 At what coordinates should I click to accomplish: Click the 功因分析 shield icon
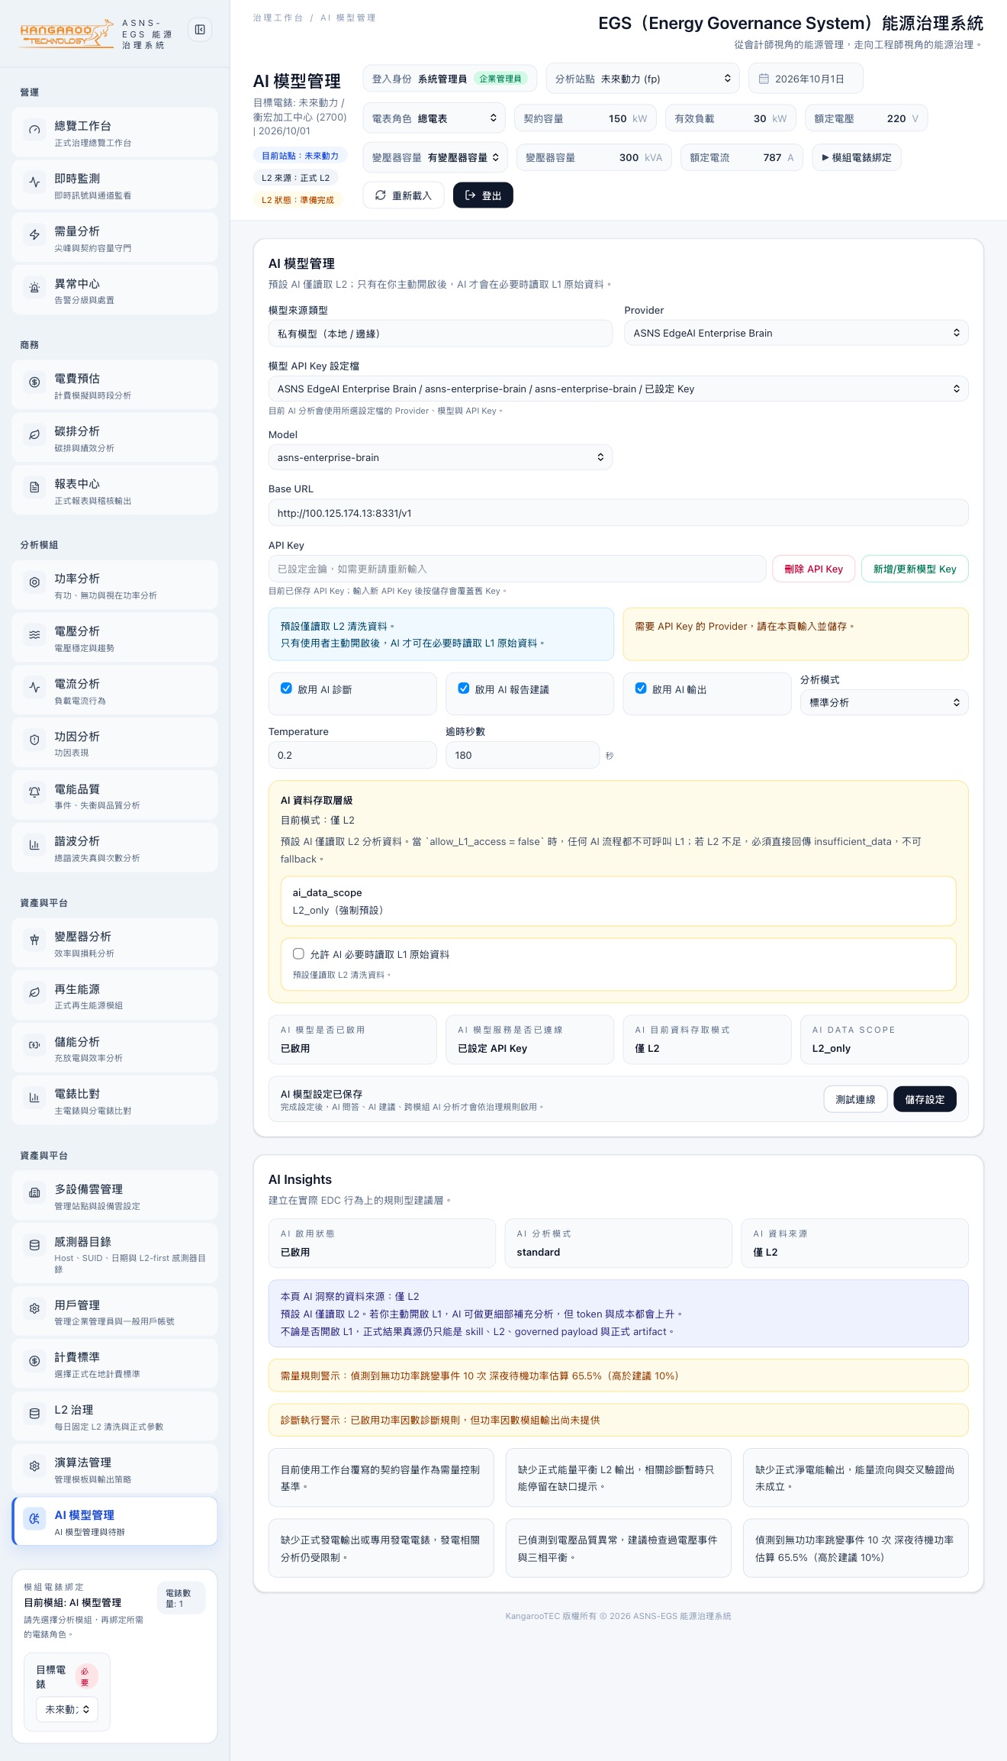(34, 740)
